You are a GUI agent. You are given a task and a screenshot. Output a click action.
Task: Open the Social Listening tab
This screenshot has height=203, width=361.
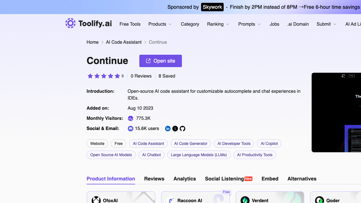(229, 179)
